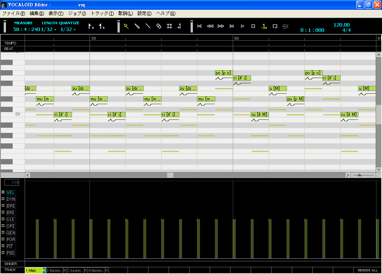The image size is (382, 274).
Task: Click the scroll left arrow
Action: point(28,175)
